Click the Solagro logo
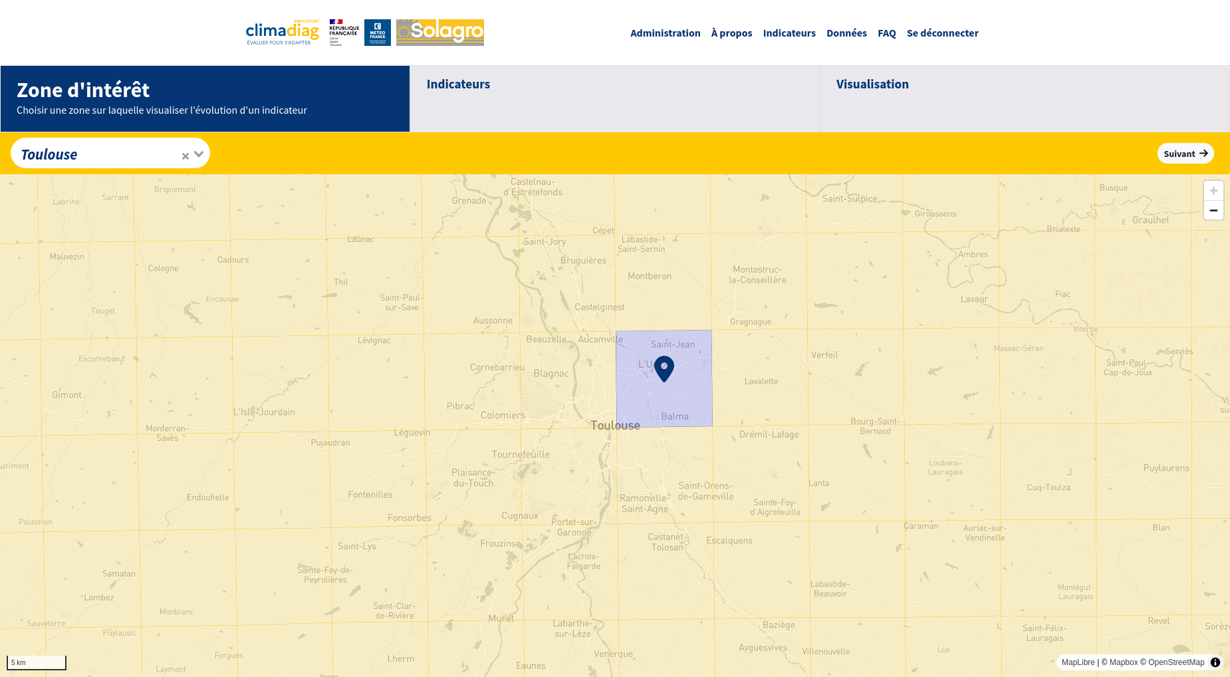Viewport: 1230px width, 677px height. point(439,33)
